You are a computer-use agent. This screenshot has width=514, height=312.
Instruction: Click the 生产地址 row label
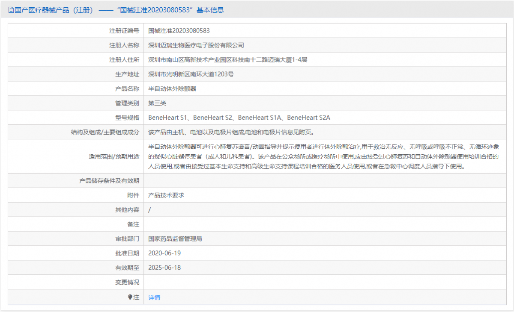127,74
